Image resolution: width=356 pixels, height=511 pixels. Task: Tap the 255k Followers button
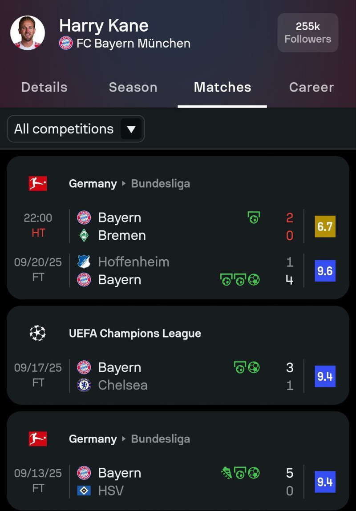click(x=307, y=33)
